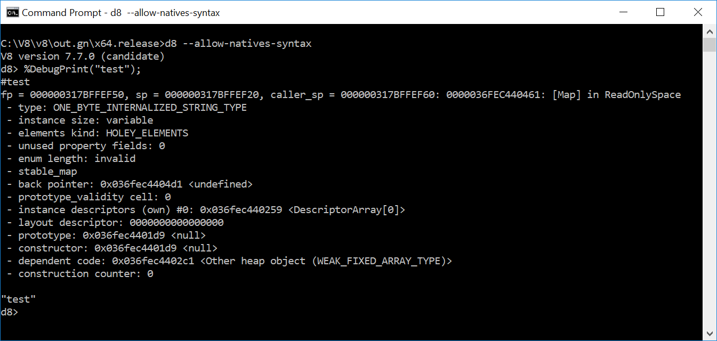Click the "test" output string
This screenshot has height=341, width=717.
18,299
